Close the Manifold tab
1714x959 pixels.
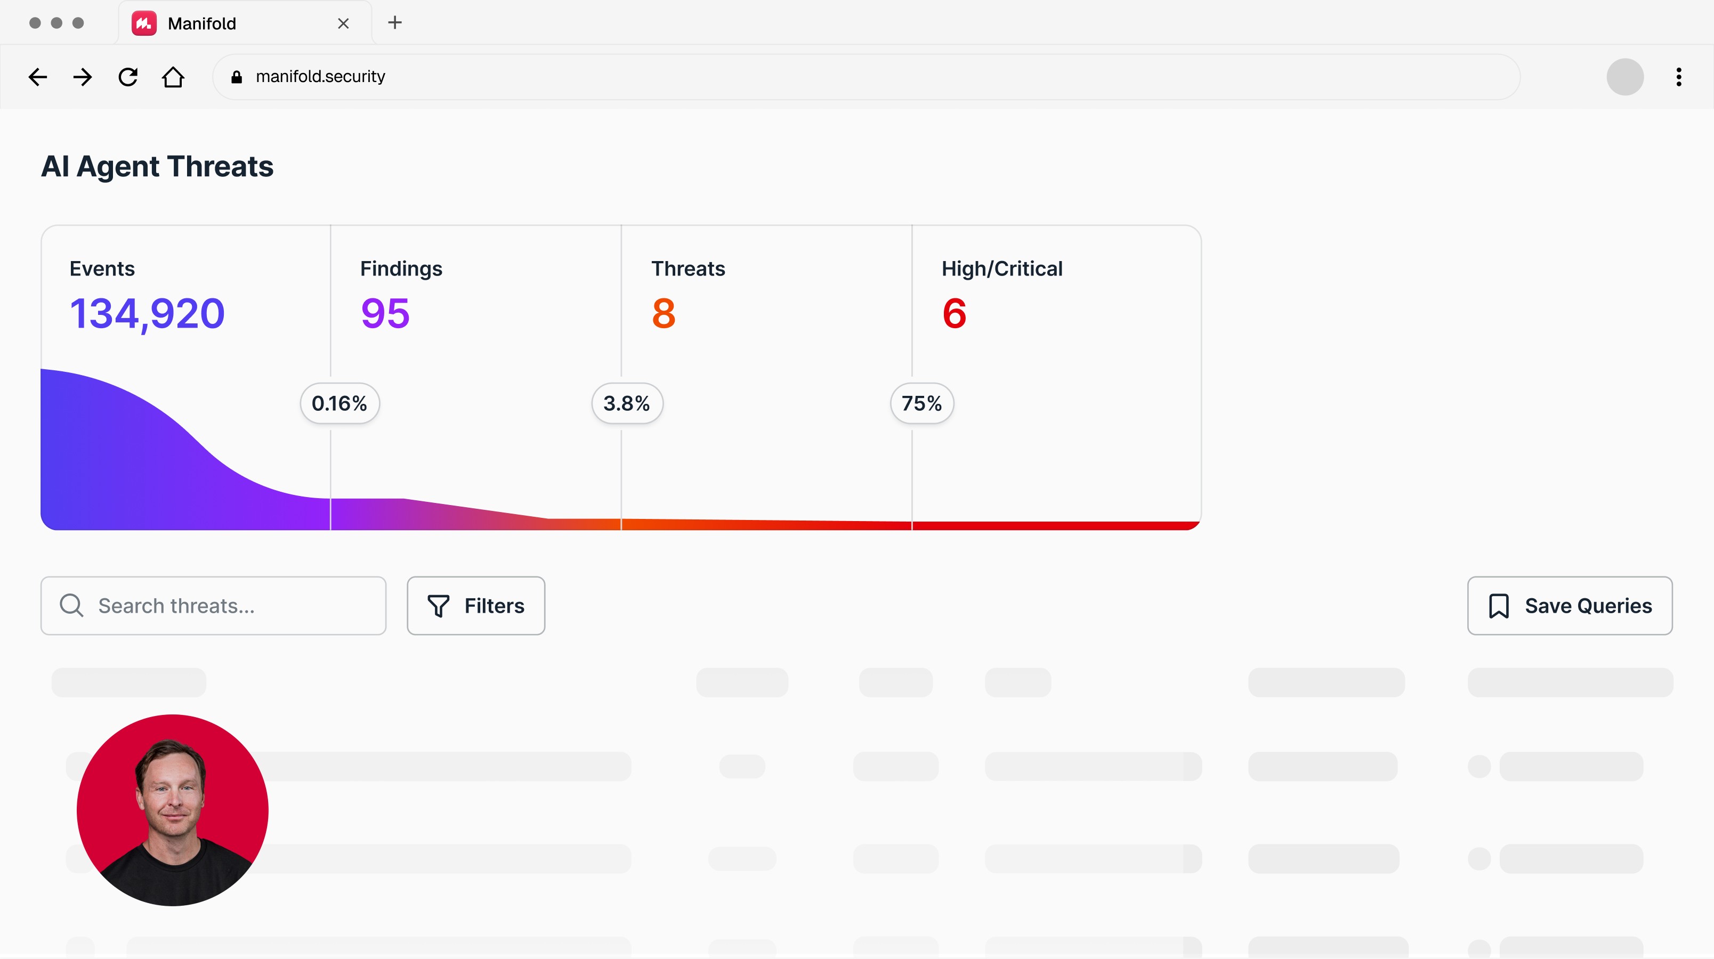tap(343, 23)
